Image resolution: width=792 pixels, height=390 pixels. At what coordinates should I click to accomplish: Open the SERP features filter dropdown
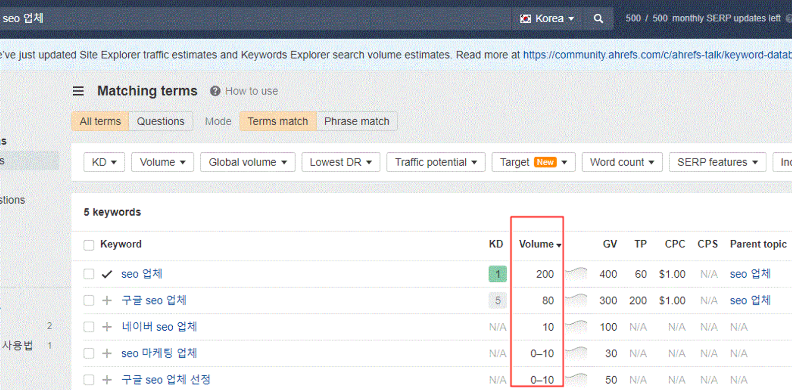pyautogui.click(x=717, y=162)
